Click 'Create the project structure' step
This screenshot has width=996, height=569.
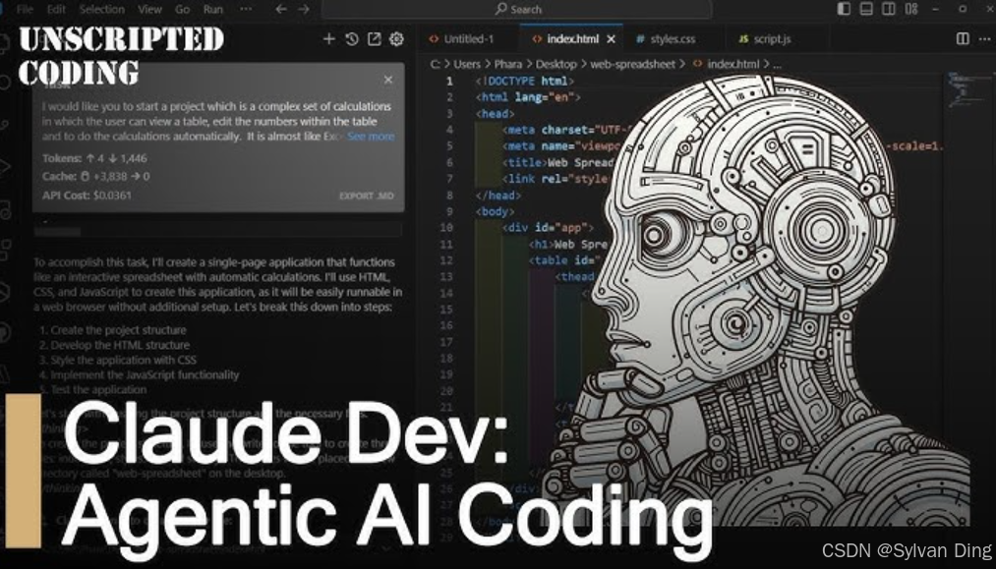[x=118, y=329]
